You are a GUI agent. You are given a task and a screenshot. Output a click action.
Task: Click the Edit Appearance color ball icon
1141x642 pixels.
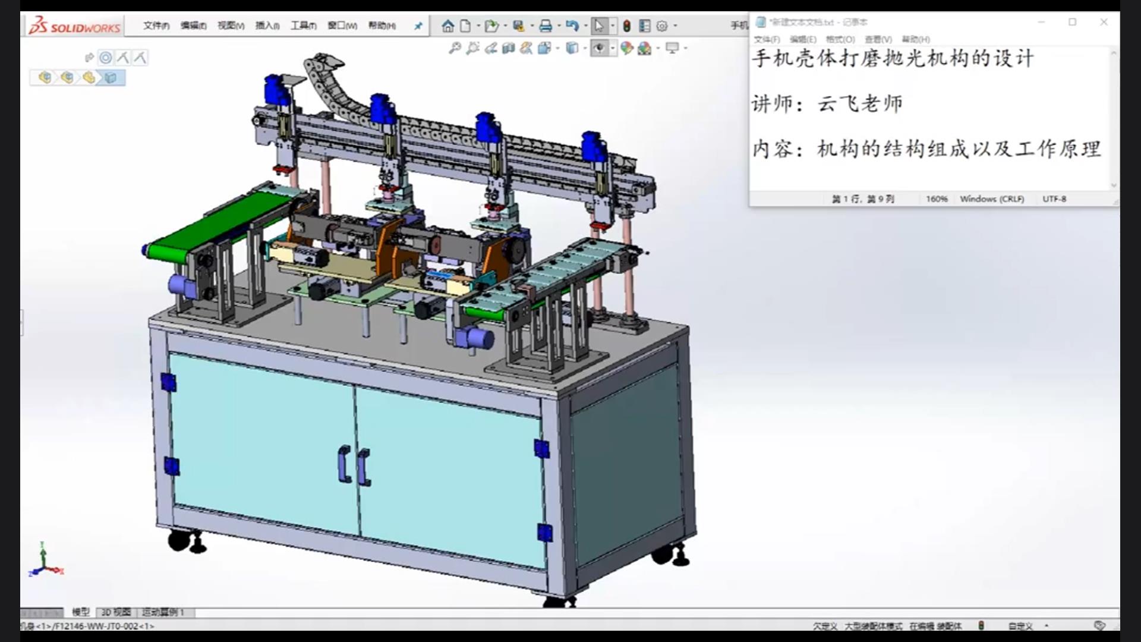click(626, 48)
